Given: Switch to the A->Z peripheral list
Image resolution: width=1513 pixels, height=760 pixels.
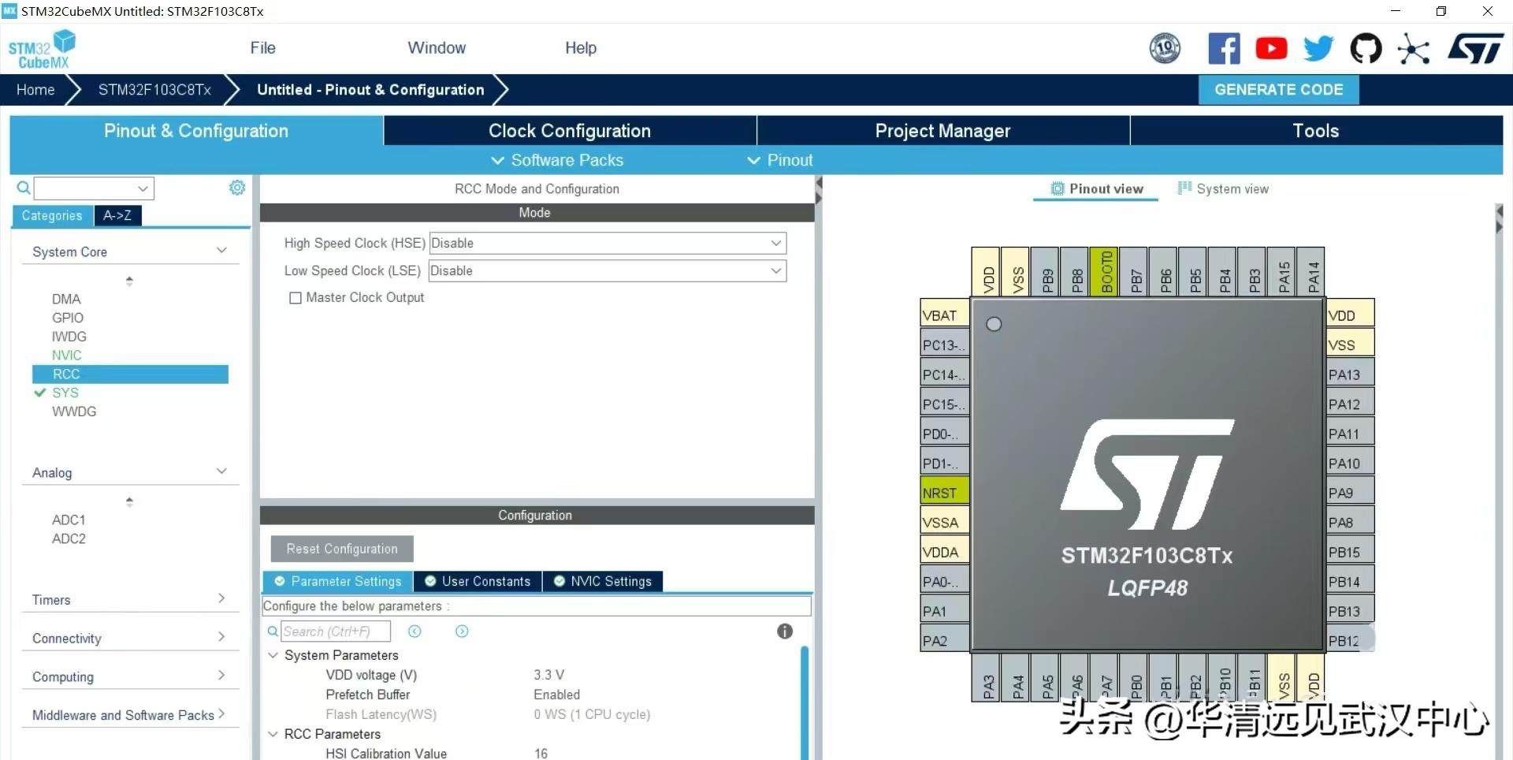Looking at the screenshot, I should click(117, 215).
